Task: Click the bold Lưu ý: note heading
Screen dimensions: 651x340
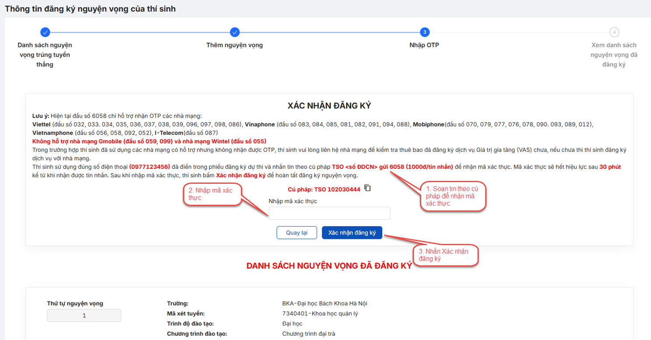Action: click(41, 116)
